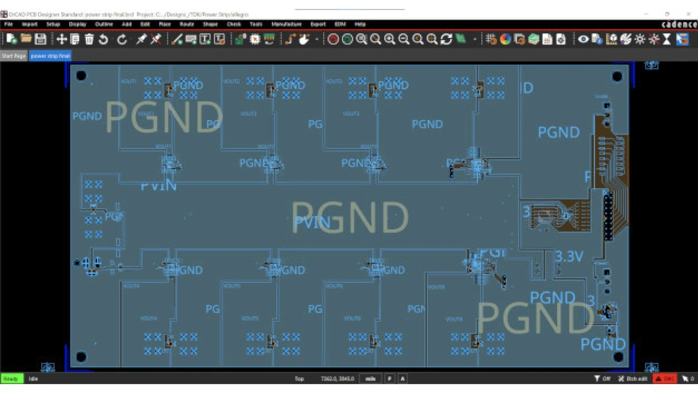Open the Color palette wheel icon
698x393 pixels.
point(506,39)
